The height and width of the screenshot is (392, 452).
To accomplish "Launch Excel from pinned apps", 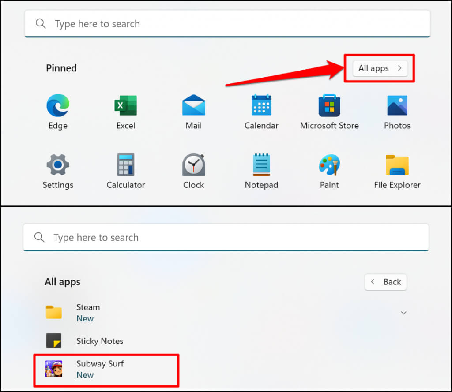I will click(126, 105).
